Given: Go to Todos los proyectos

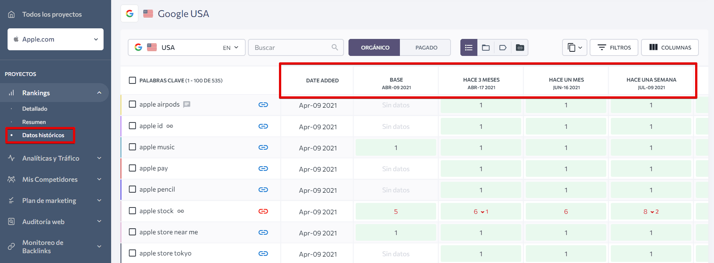Looking at the screenshot, I should pyautogui.click(x=52, y=14).
